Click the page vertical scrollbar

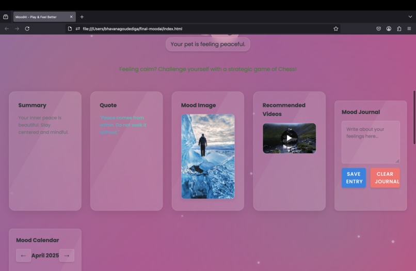[414, 117]
